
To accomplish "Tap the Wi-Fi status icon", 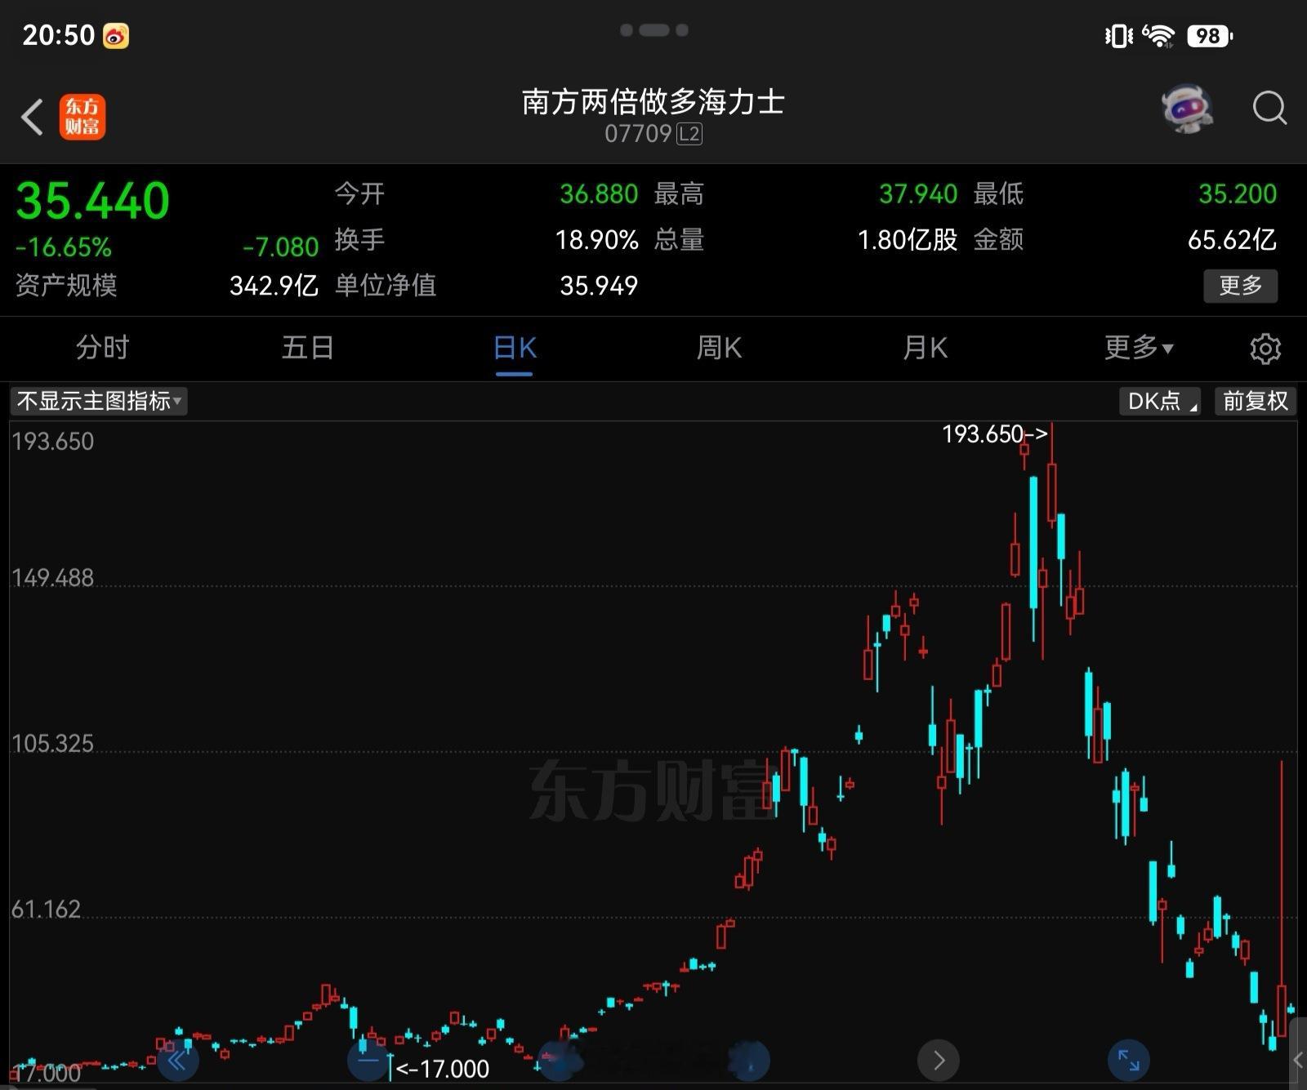I will point(1158,36).
